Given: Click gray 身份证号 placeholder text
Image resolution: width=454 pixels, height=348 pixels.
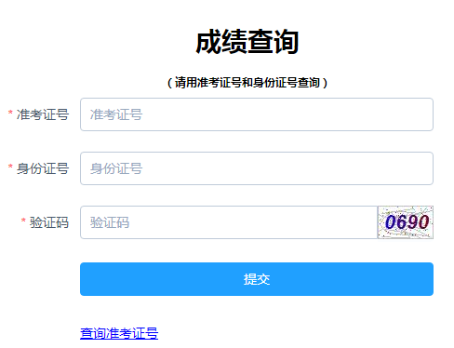Looking at the screenshot, I should click(x=116, y=168).
